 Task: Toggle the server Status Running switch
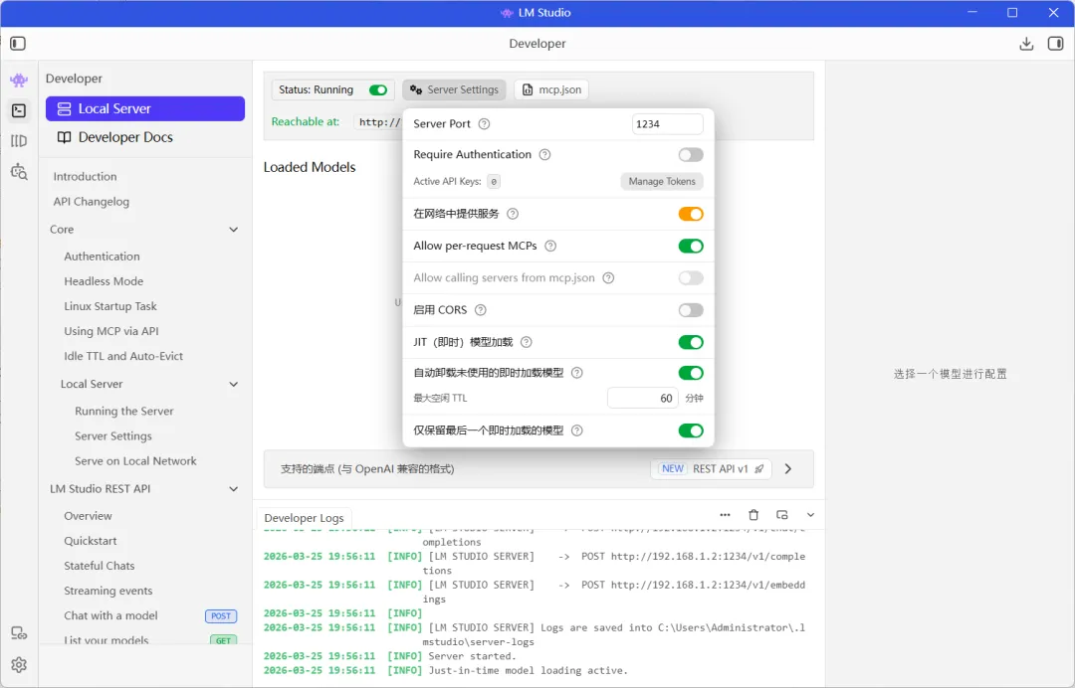tap(378, 89)
